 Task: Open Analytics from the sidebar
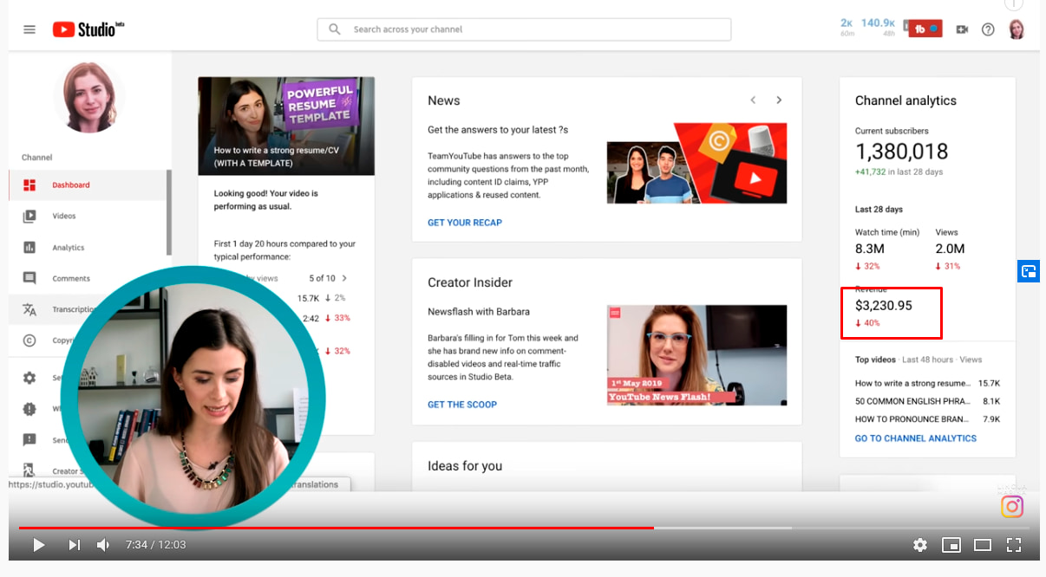point(68,248)
